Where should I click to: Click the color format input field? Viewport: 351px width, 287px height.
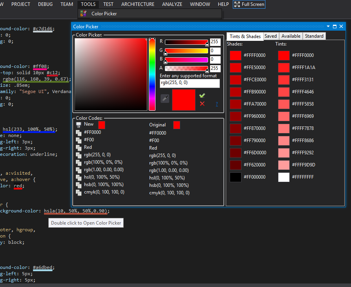point(190,83)
